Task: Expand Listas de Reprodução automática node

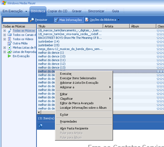Action: pyautogui.click(x=5, y=52)
